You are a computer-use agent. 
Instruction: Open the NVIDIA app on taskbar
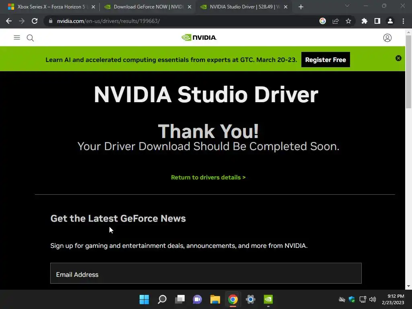click(268, 299)
